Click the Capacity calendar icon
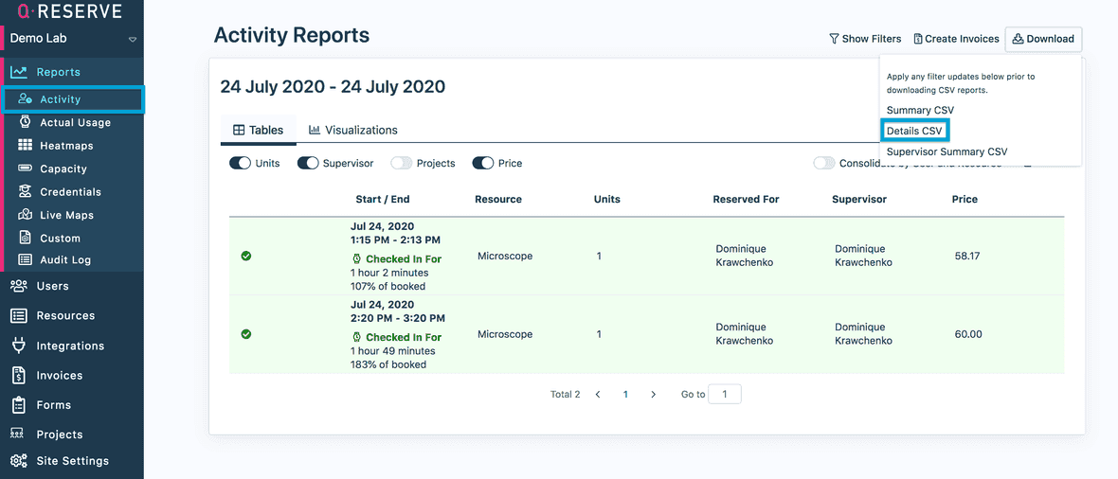Viewport: 1118px width, 479px height. 25,169
